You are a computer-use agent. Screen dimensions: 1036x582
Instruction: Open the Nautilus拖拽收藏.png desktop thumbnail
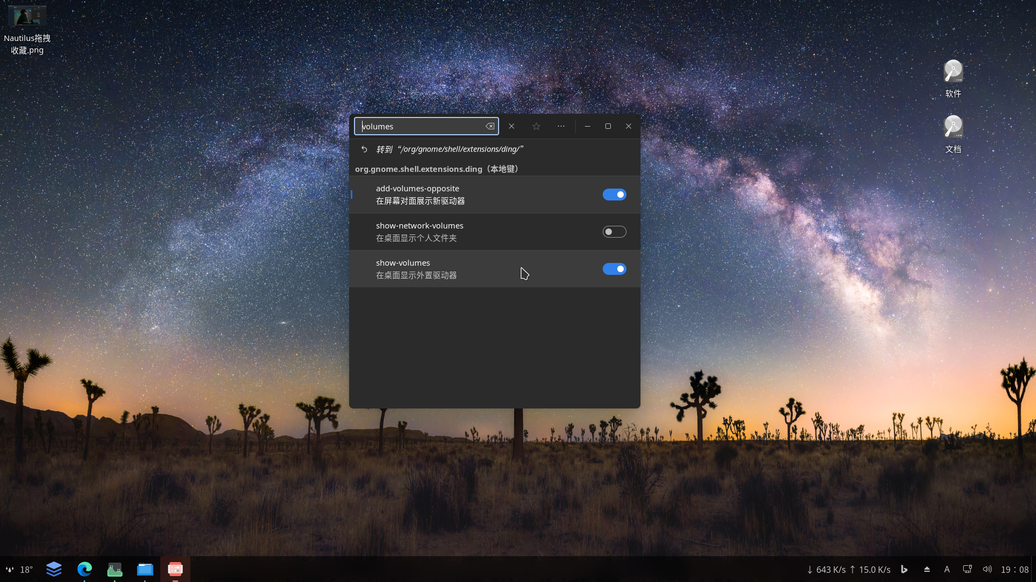27,17
